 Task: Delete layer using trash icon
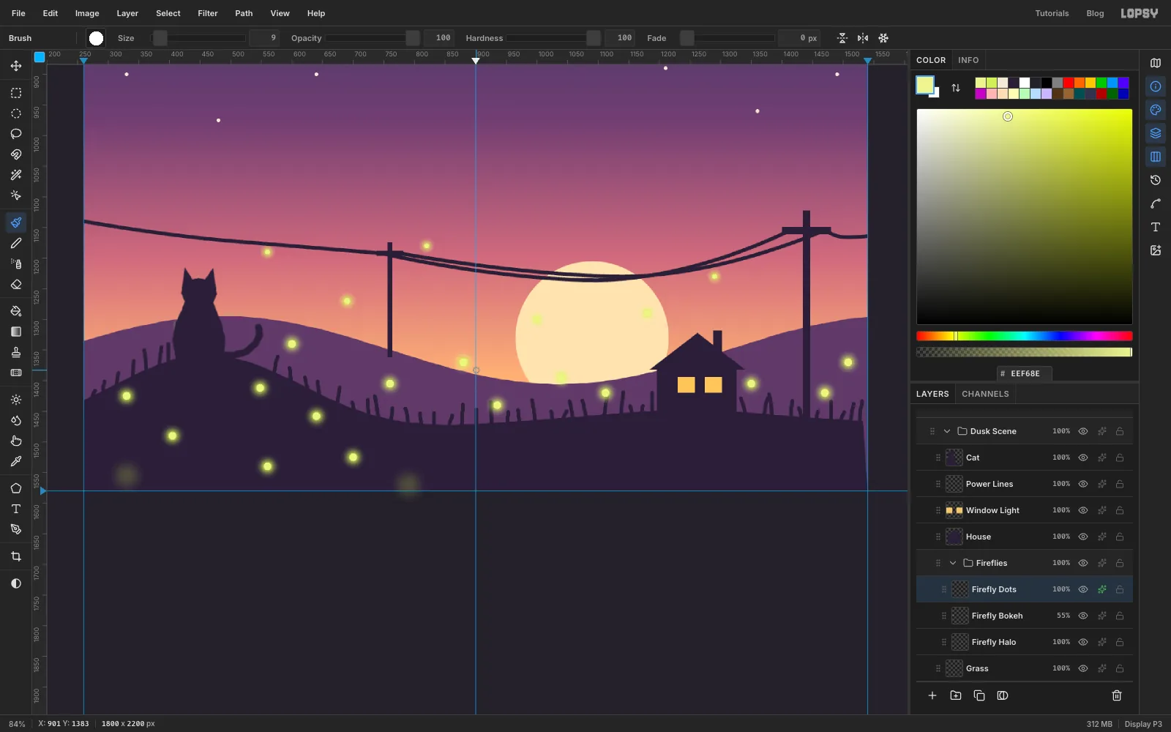click(x=1117, y=695)
